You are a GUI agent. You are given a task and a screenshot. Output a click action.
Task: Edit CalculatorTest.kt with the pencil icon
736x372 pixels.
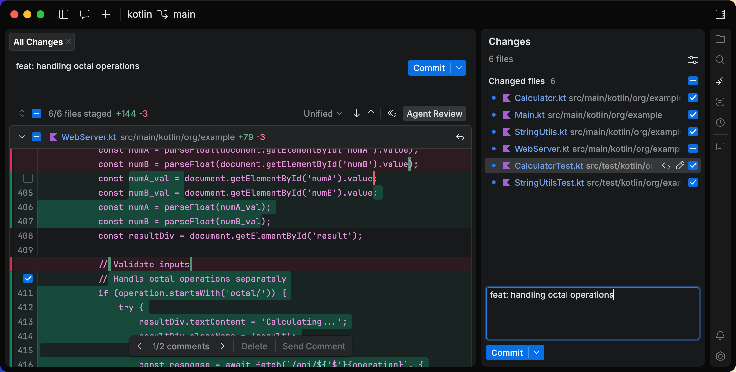click(x=680, y=165)
